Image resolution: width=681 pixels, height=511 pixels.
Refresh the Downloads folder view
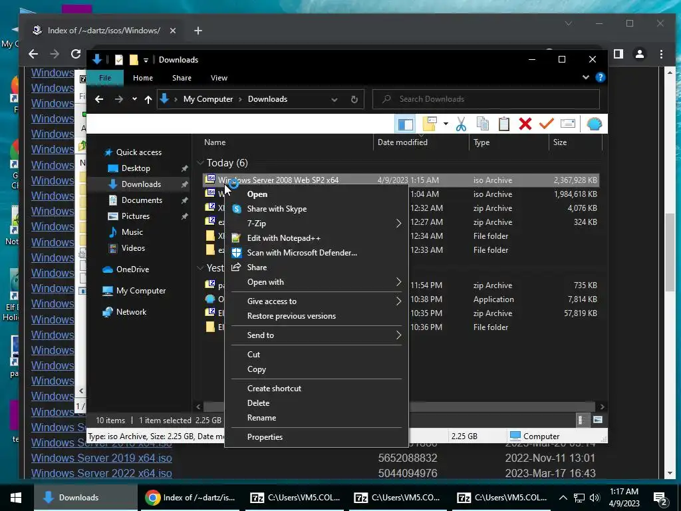click(x=354, y=100)
